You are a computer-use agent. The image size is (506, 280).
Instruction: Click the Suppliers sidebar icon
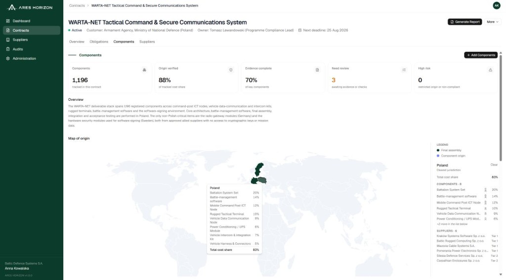[8, 40]
